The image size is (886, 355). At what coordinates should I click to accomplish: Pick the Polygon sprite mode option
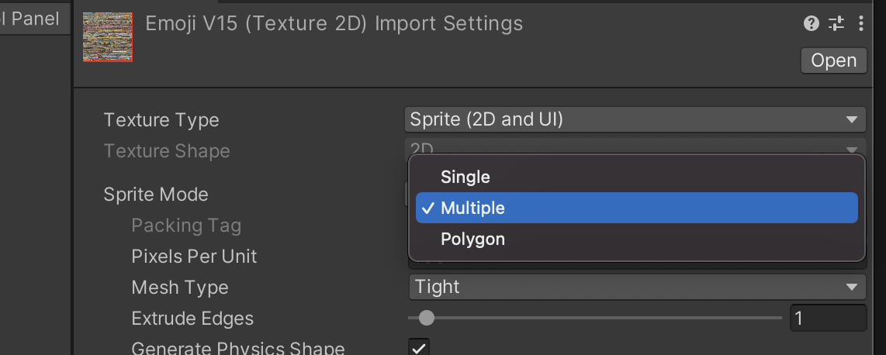(473, 239)
